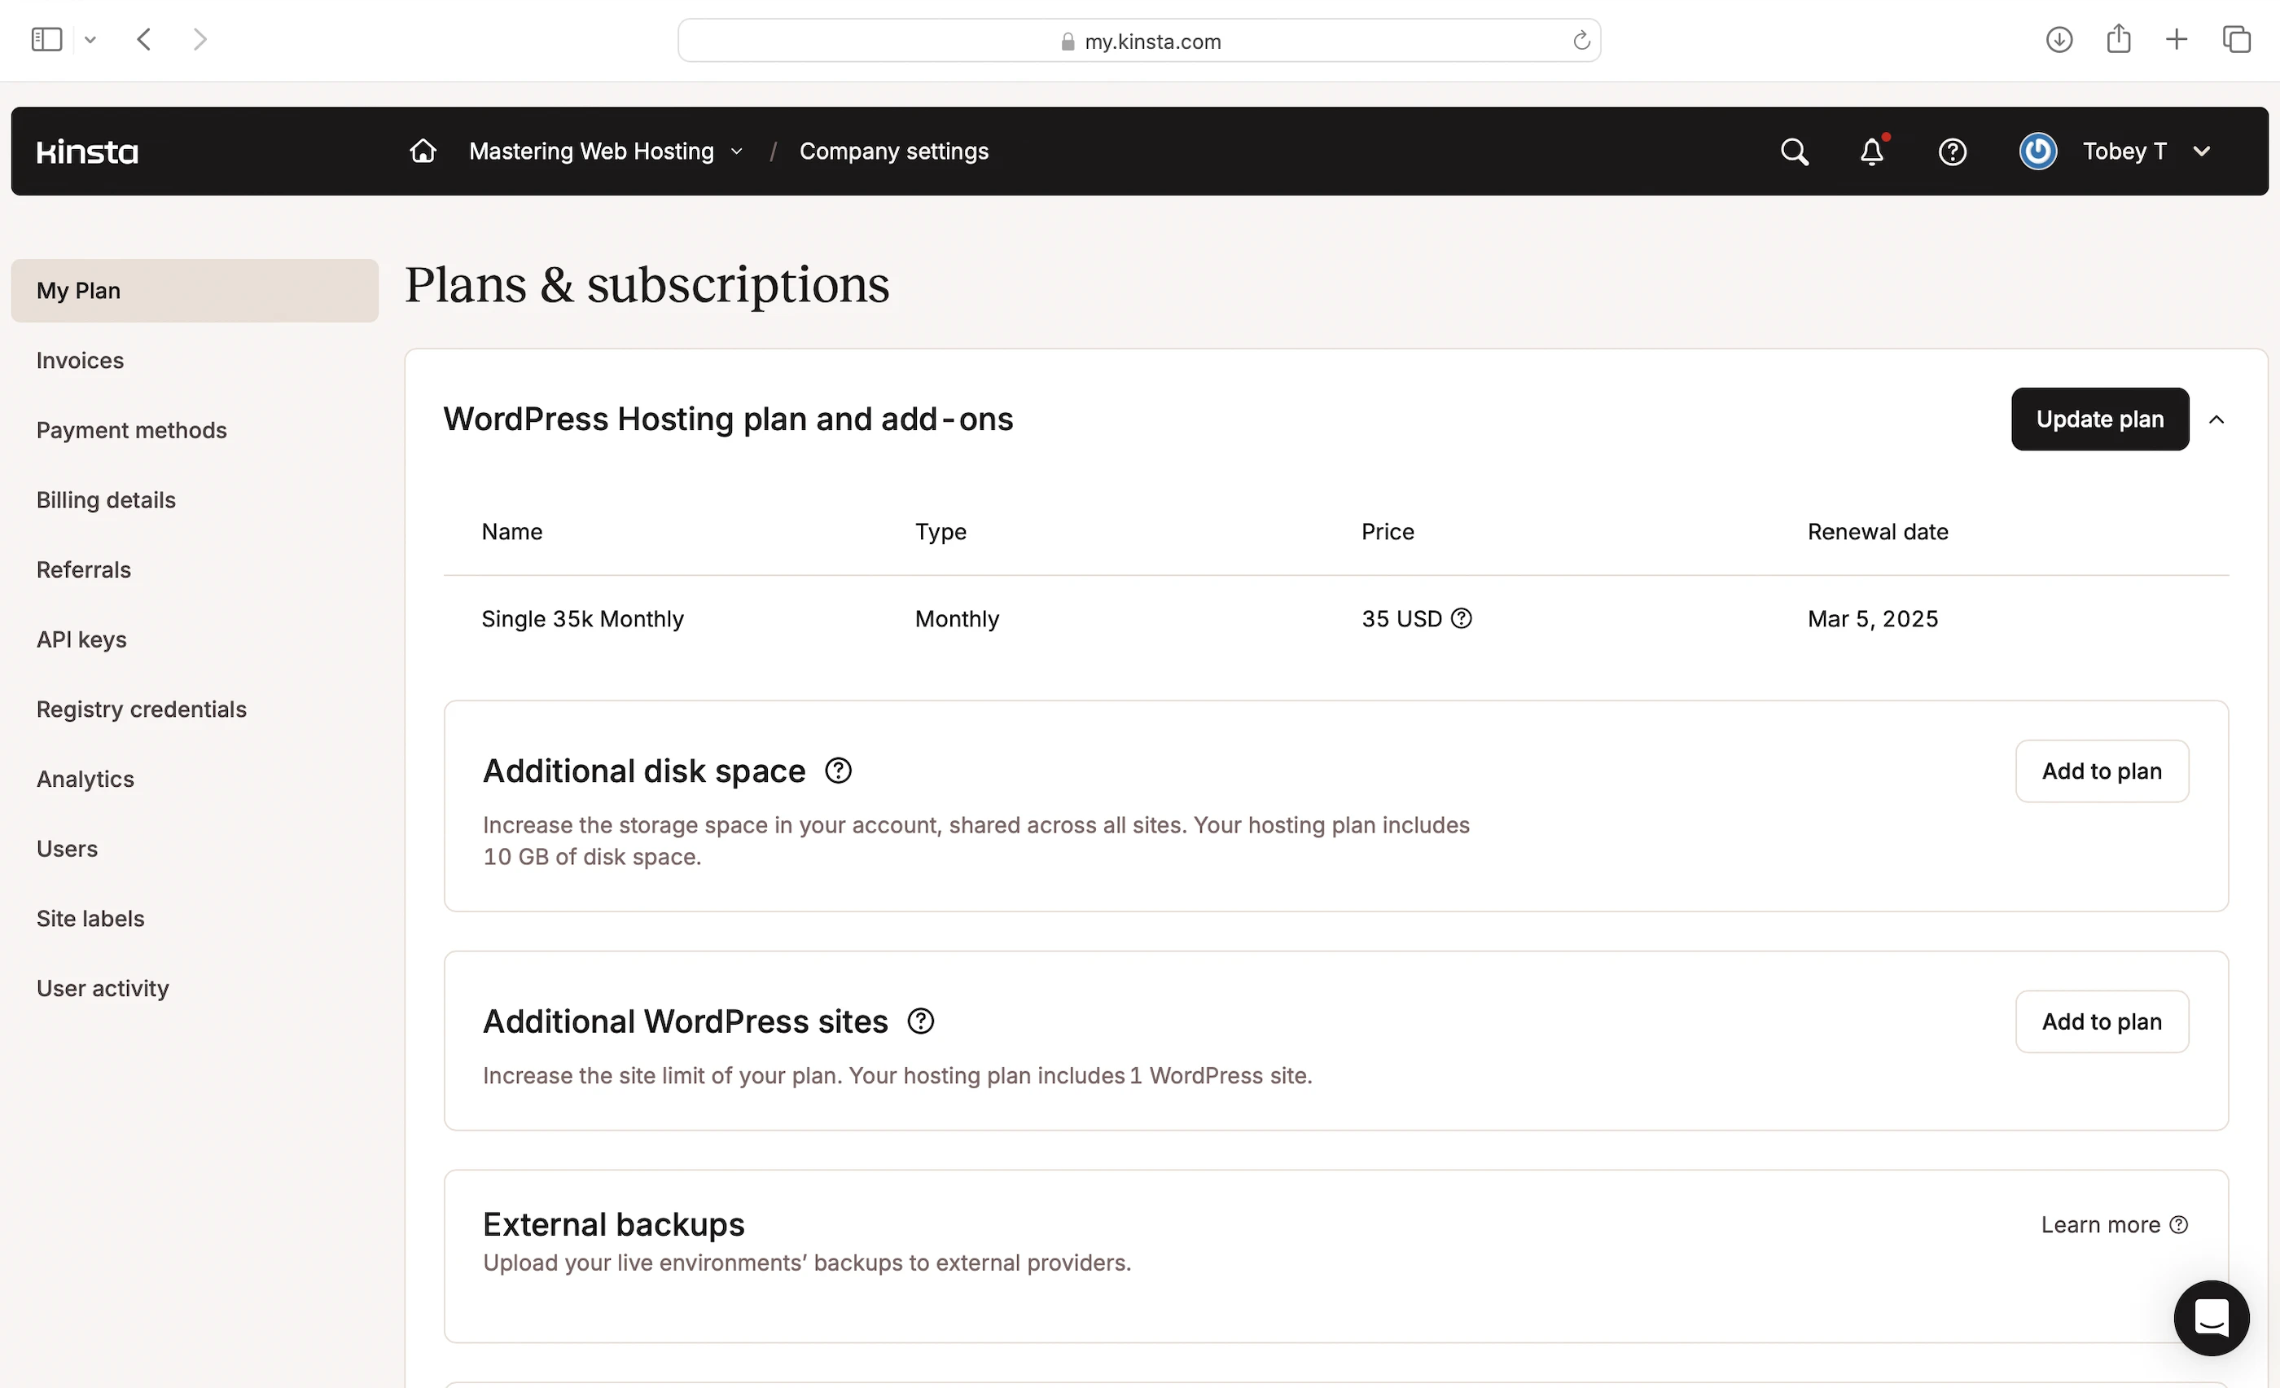Viewport: 2280px width, 1388px height.
Task: Click info icon beside 35 USD price
Action: tap(1461, 618)
